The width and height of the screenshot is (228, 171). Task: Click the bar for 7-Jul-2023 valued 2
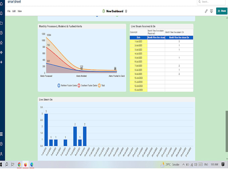point(75,136)
